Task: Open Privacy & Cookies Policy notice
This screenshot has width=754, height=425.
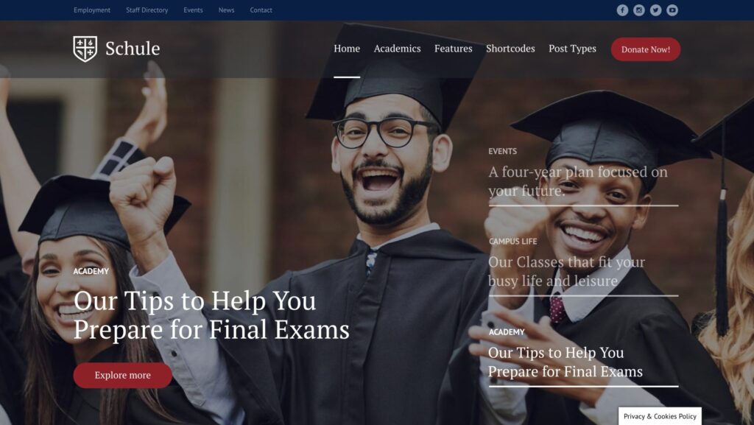Action: (660, 416)
